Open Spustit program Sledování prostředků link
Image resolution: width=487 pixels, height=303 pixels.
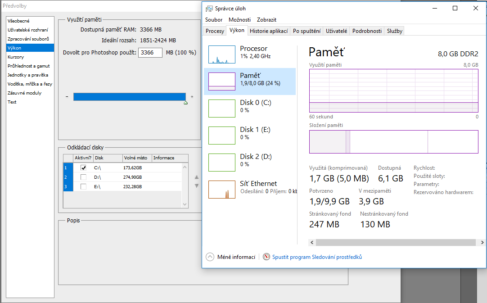317,257
